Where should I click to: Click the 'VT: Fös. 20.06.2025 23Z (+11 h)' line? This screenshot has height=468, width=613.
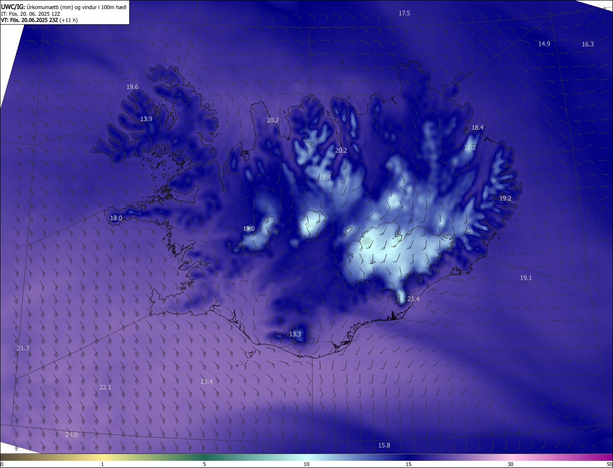coord(39,20)
